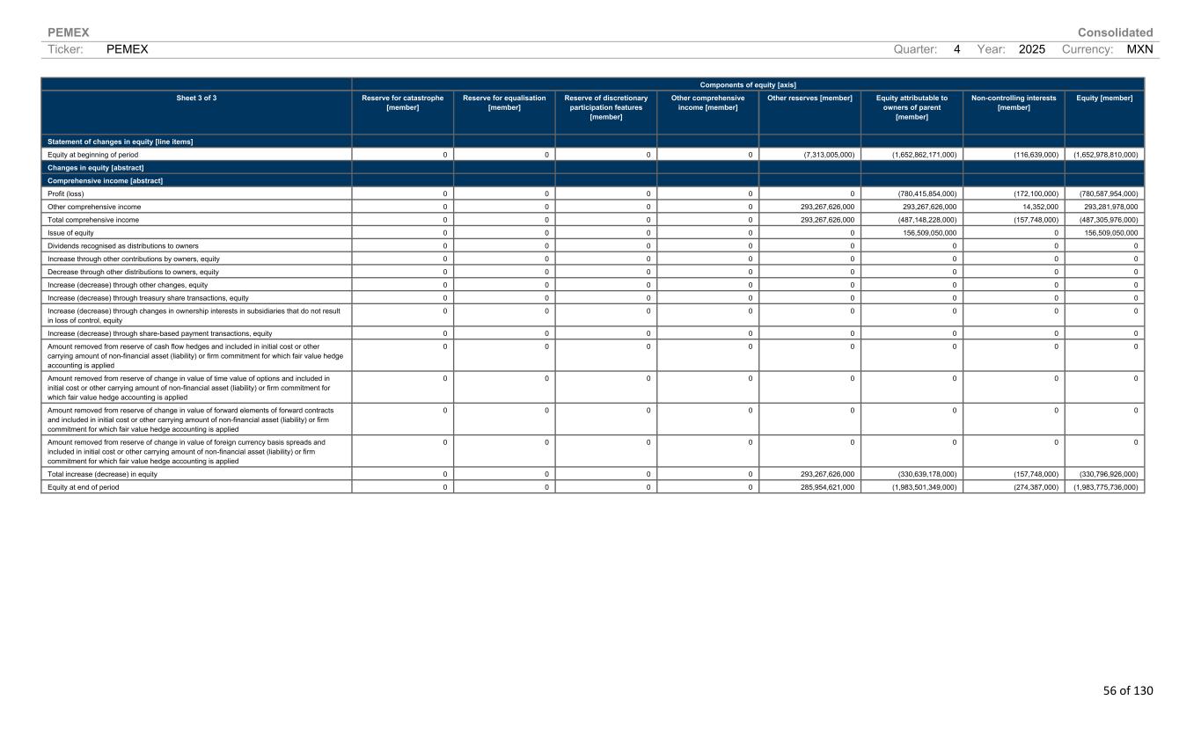Click the 'Reserve for equalisation [member]' column header
This screenshot has width=1201, height=729.
pos(504,102)
